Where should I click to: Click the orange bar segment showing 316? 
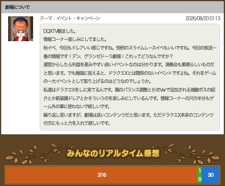pyautogui.click(x=101, y=175)
